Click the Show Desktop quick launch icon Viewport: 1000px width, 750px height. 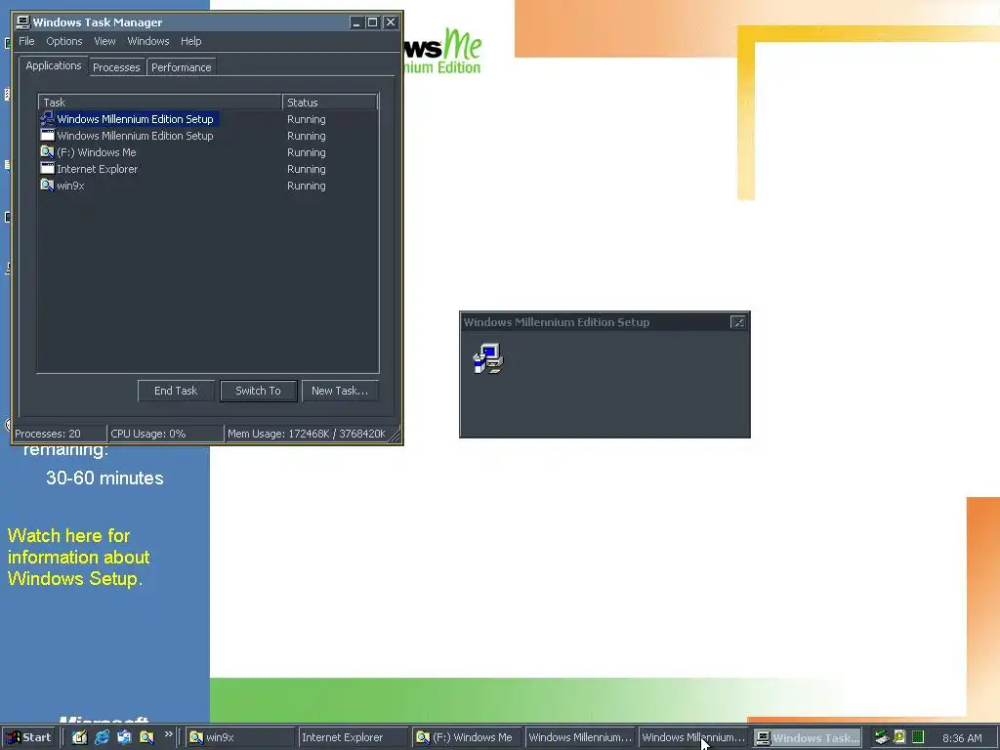[79, 737]
